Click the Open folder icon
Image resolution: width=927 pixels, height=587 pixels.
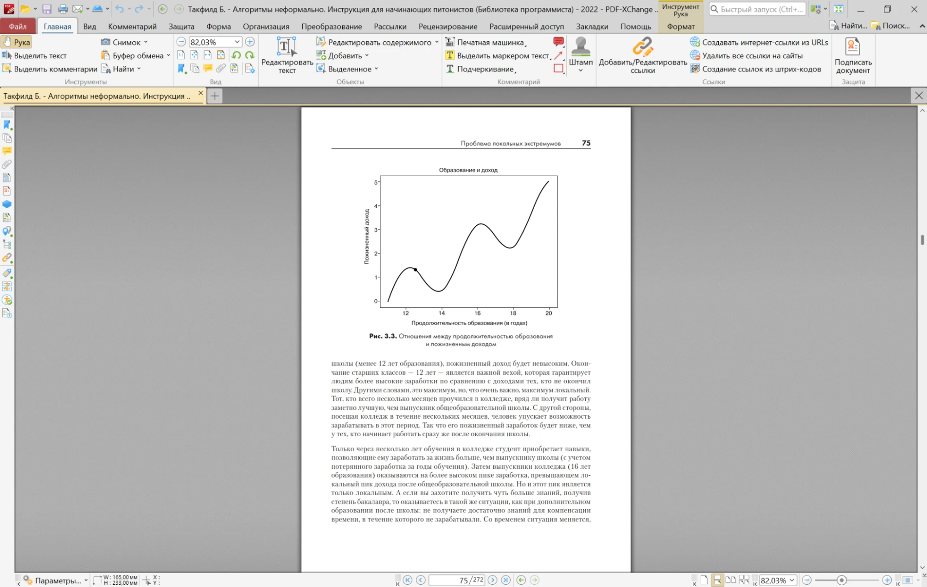(x=25, y=9)
